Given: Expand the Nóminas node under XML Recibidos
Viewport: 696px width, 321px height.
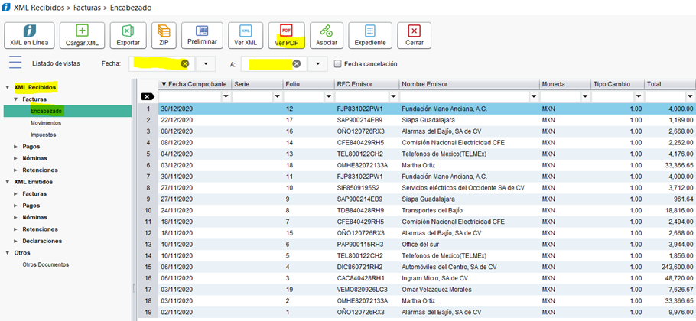Looking at the screenshot, I should click(17, 158).
